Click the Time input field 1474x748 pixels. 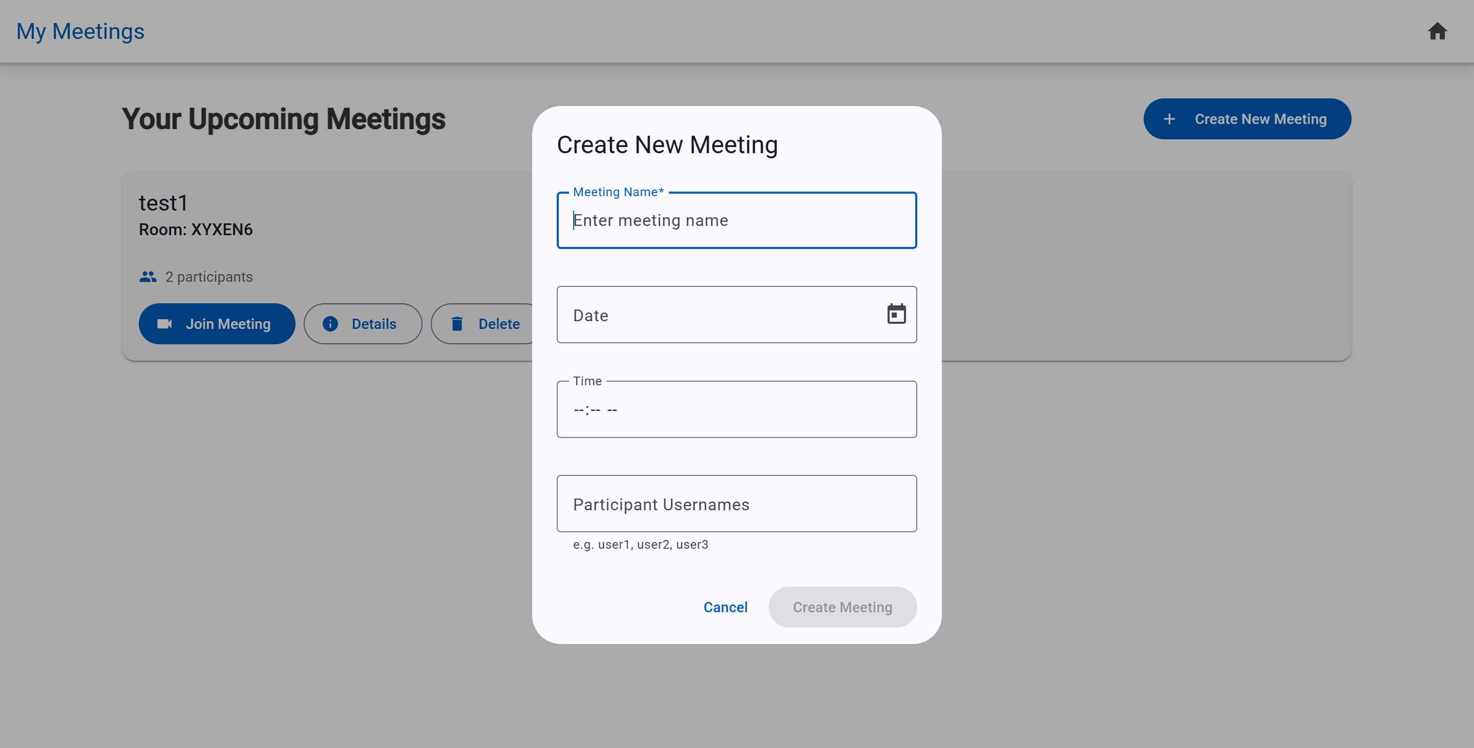[x=736, y=410]
